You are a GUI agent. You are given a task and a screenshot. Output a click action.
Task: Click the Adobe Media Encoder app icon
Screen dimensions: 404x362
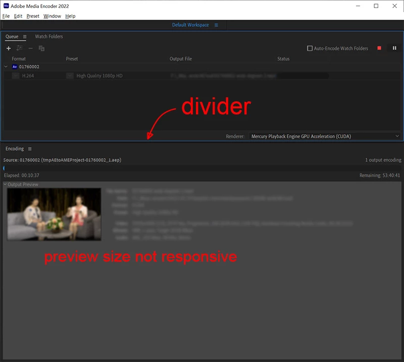[x=6, y=6]
